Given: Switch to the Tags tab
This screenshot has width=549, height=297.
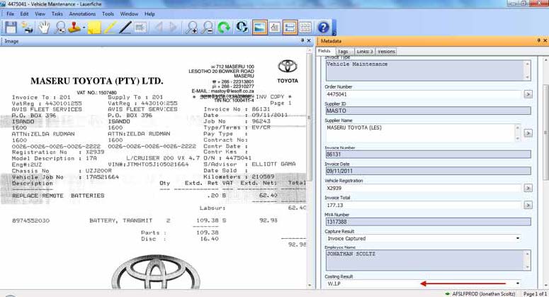Looking at the screenshot, I should click(343, 52).
